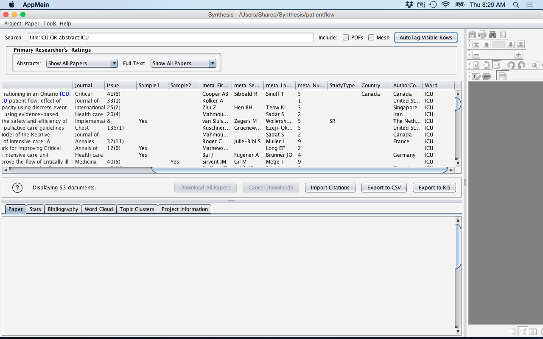Click the AutoTag Visible Rows button
Image resolution: width=543 pixels, height=339 pixels.
[x=425, y=37]
